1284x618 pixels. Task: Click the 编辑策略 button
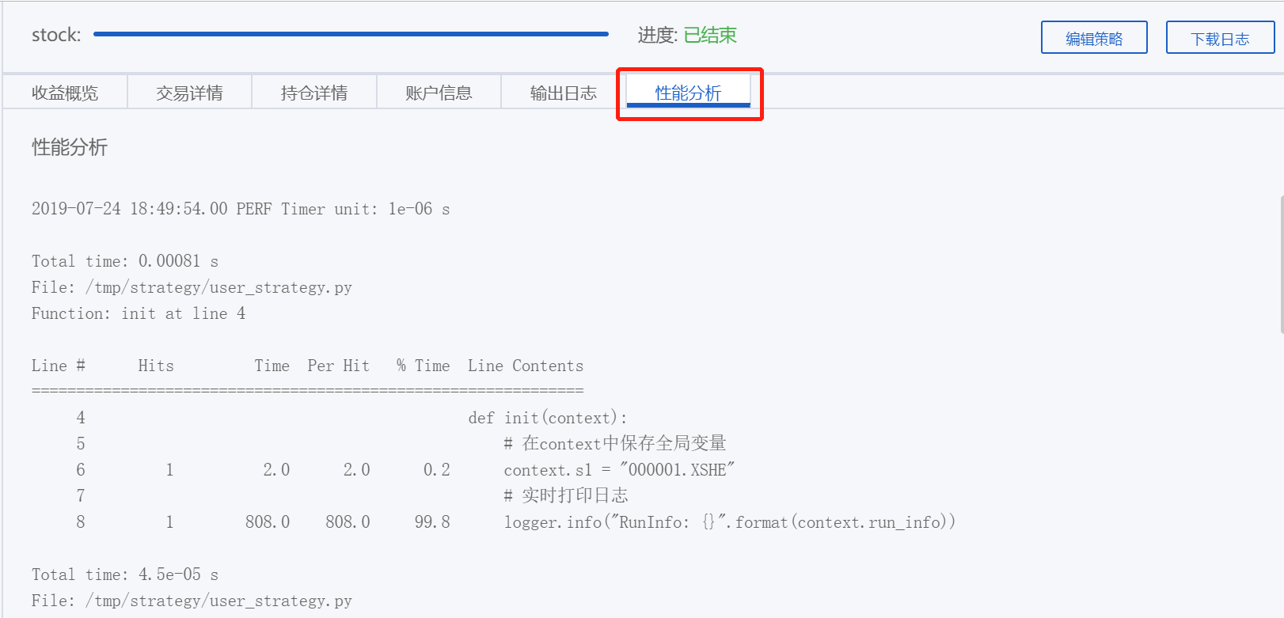click(x=1094, y=36)
